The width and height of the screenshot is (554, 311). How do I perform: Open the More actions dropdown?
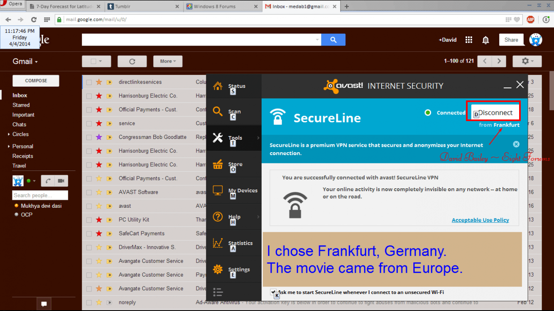point(168,61)
